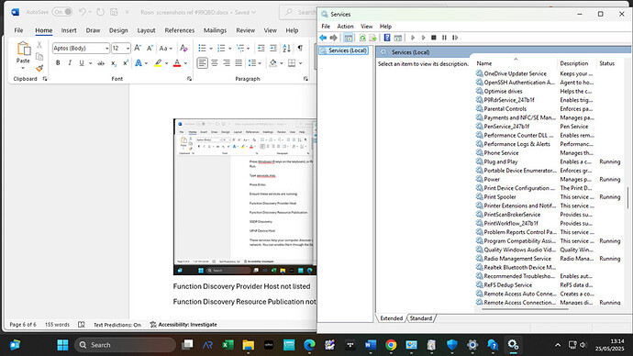Click the Sort A to Z icon
Screen dimensions: 633x356
click(286, 48)
